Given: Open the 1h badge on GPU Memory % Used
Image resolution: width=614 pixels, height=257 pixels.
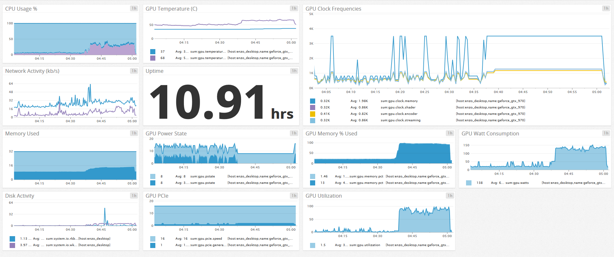Looking at the screenshot, I should (450, 133).
